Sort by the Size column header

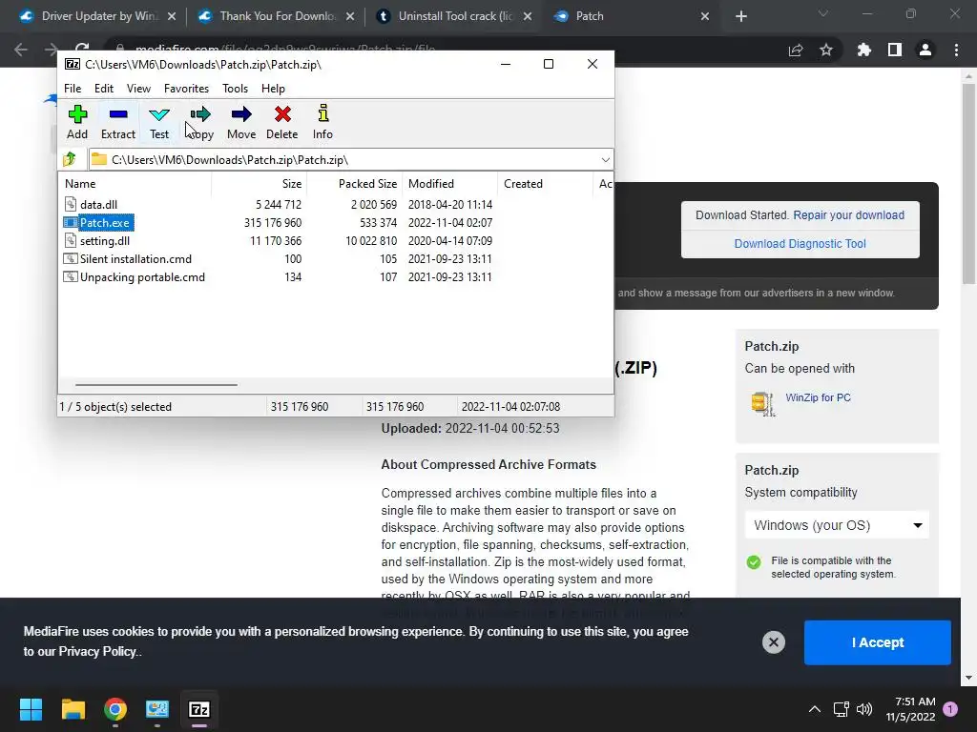[x=260, y=184]
